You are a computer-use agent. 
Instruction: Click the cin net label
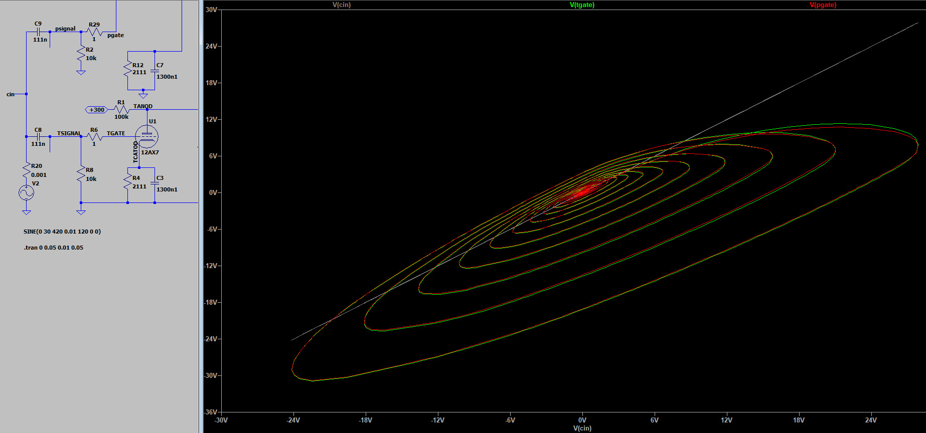click(x=11, y=94)
